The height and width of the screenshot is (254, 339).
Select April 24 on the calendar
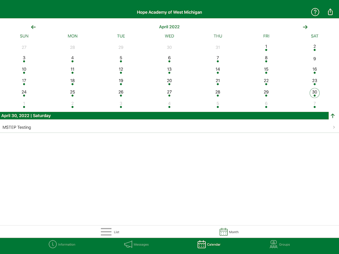24,93
